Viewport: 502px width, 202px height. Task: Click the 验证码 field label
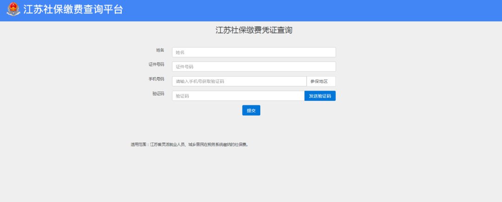tap(158, 94)
